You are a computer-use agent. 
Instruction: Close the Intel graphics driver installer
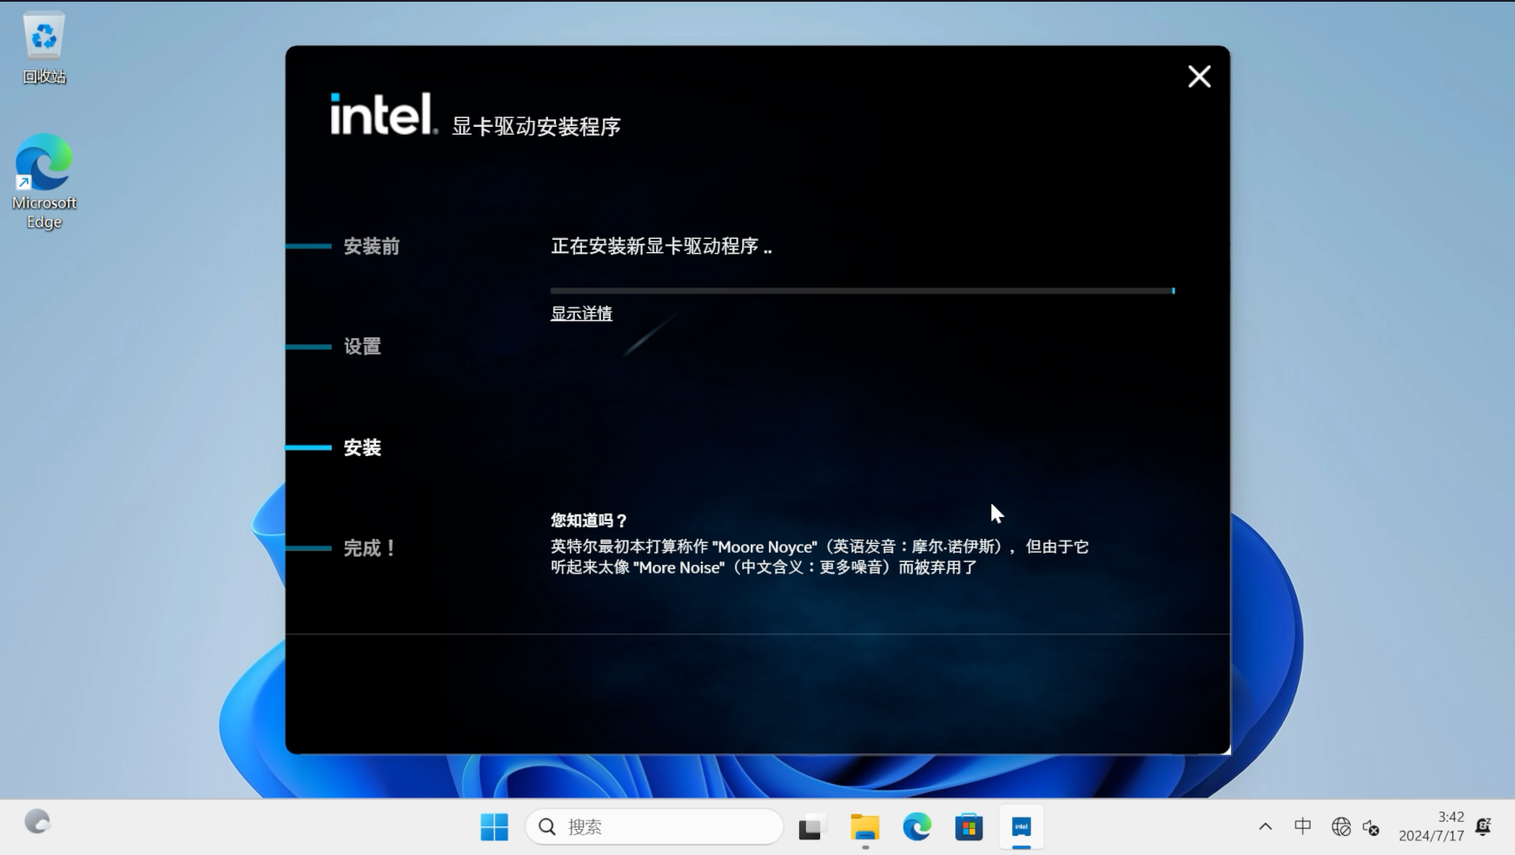point(1199,76)
